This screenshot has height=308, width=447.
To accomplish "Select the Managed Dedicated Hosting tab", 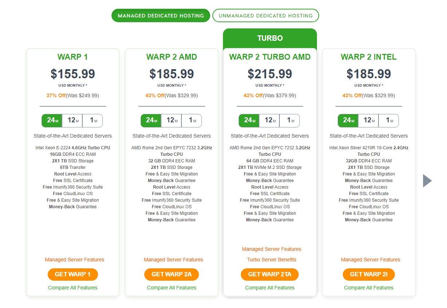I will click(161, 15).
